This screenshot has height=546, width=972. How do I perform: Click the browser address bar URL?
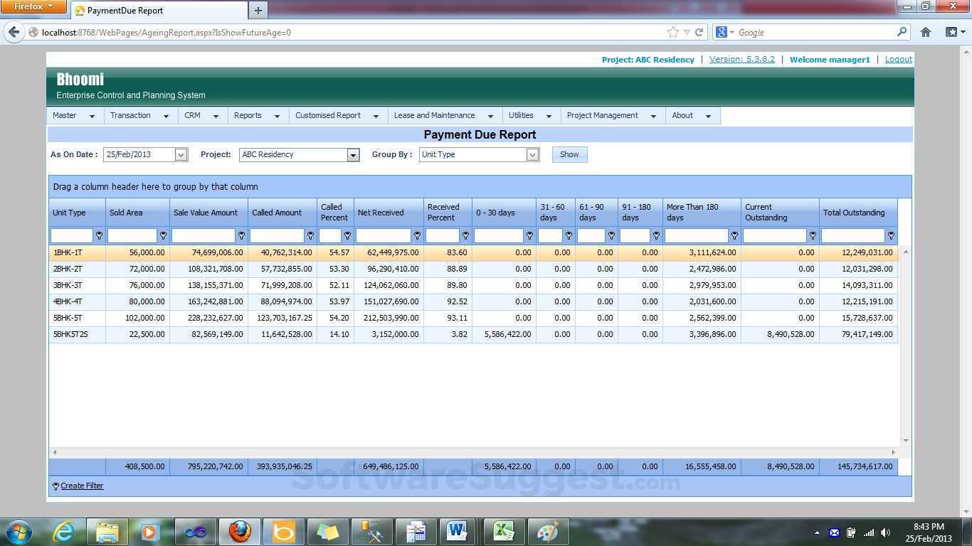pyautogui.click(x=167, y=32)
